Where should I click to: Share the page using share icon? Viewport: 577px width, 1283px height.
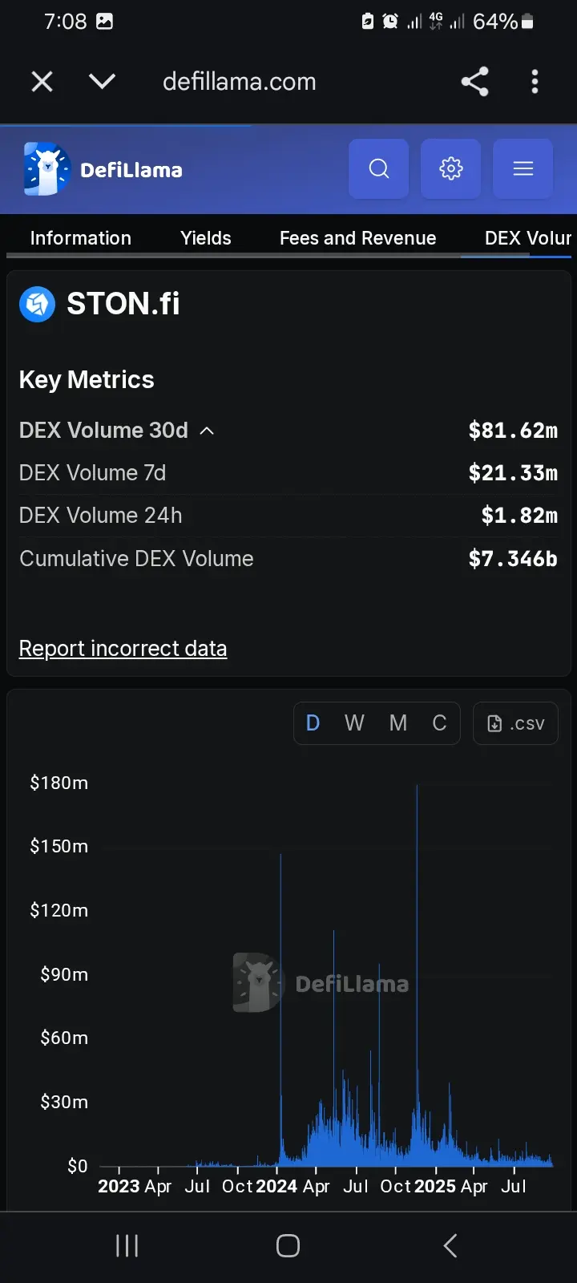click(474, 81)
